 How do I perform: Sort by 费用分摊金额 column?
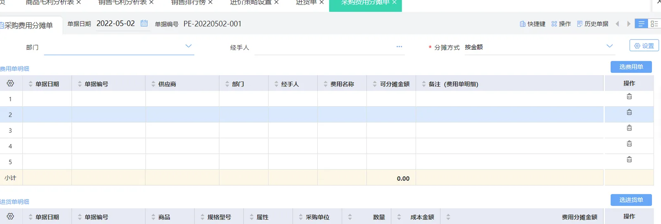(448, 217)
